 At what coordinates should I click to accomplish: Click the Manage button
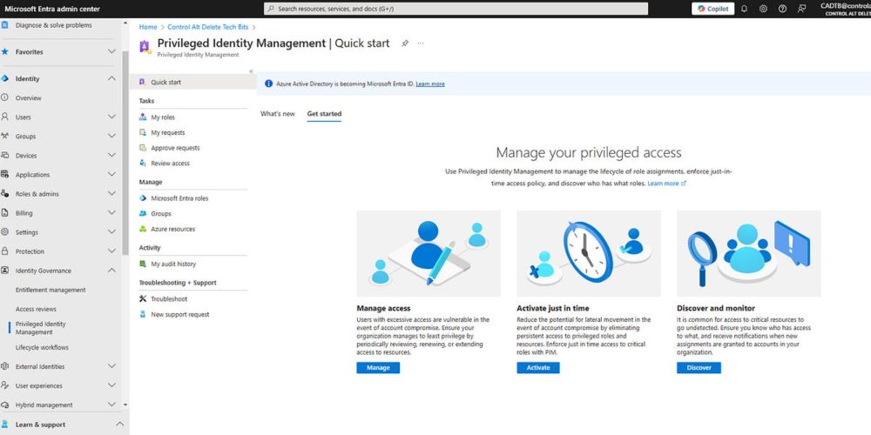click(378, 368)
